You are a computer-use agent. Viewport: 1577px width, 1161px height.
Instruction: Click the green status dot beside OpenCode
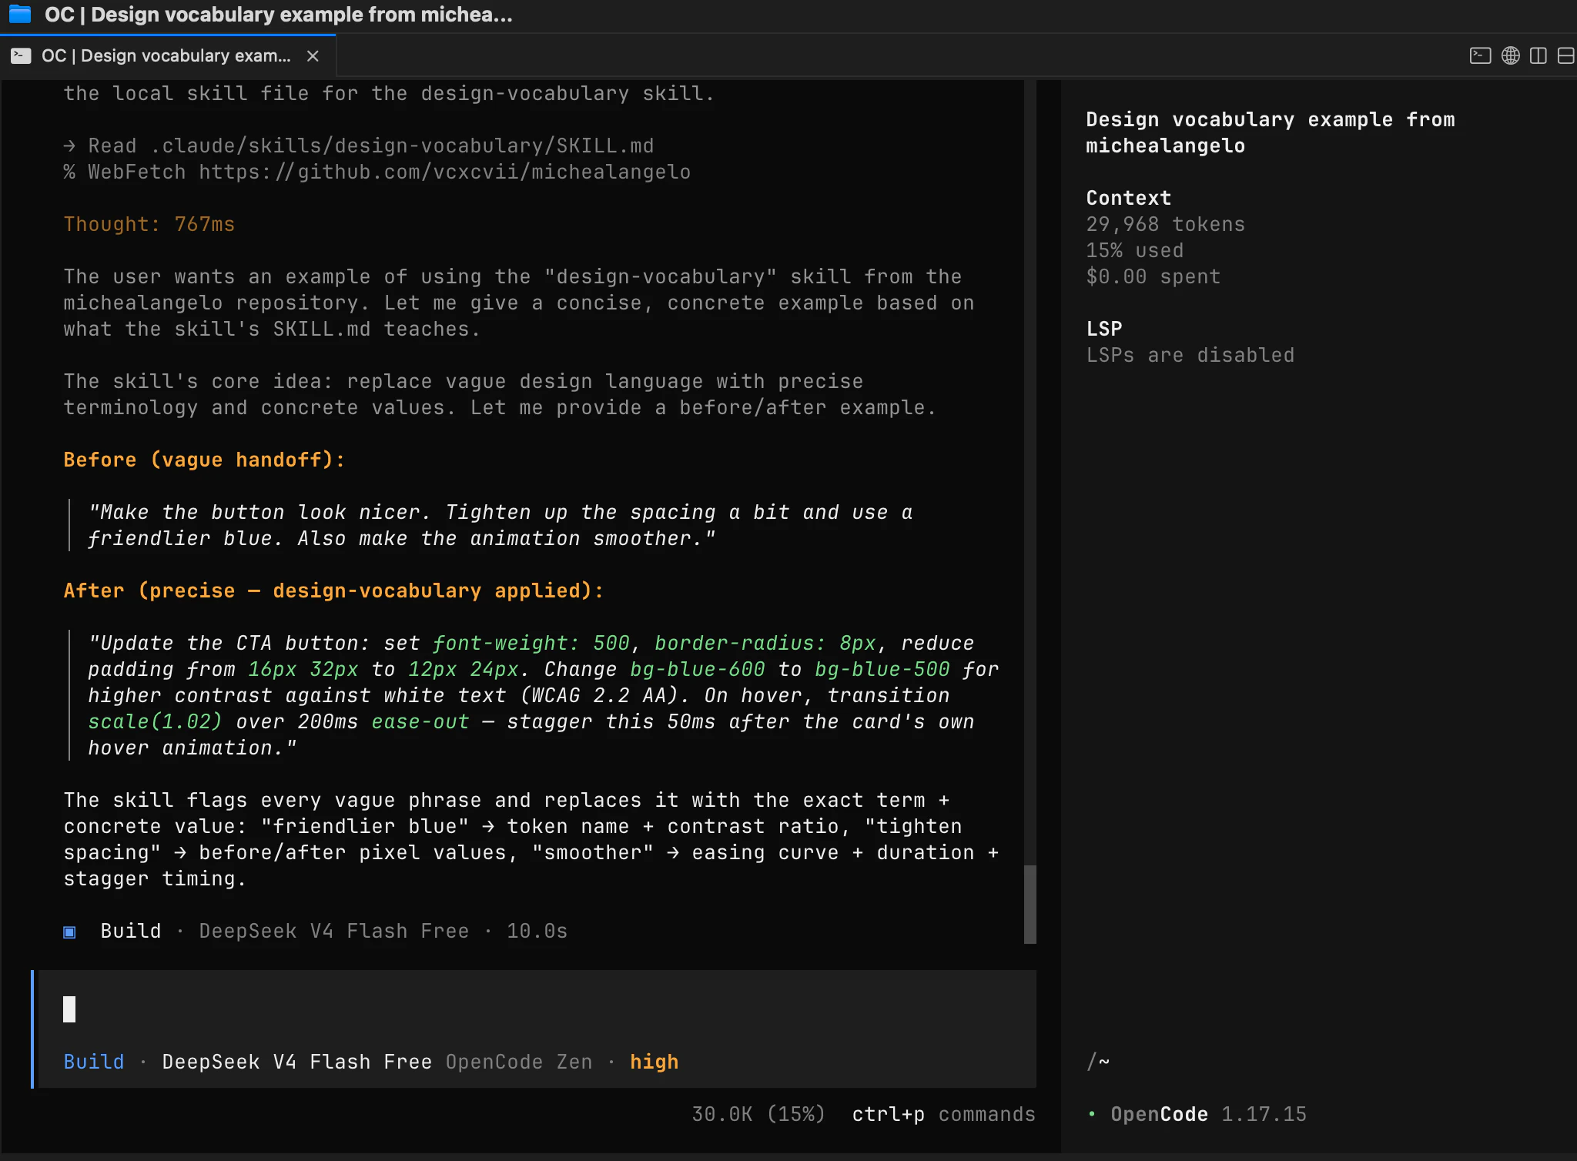pyautogui.click(x=1092, y=1114)
